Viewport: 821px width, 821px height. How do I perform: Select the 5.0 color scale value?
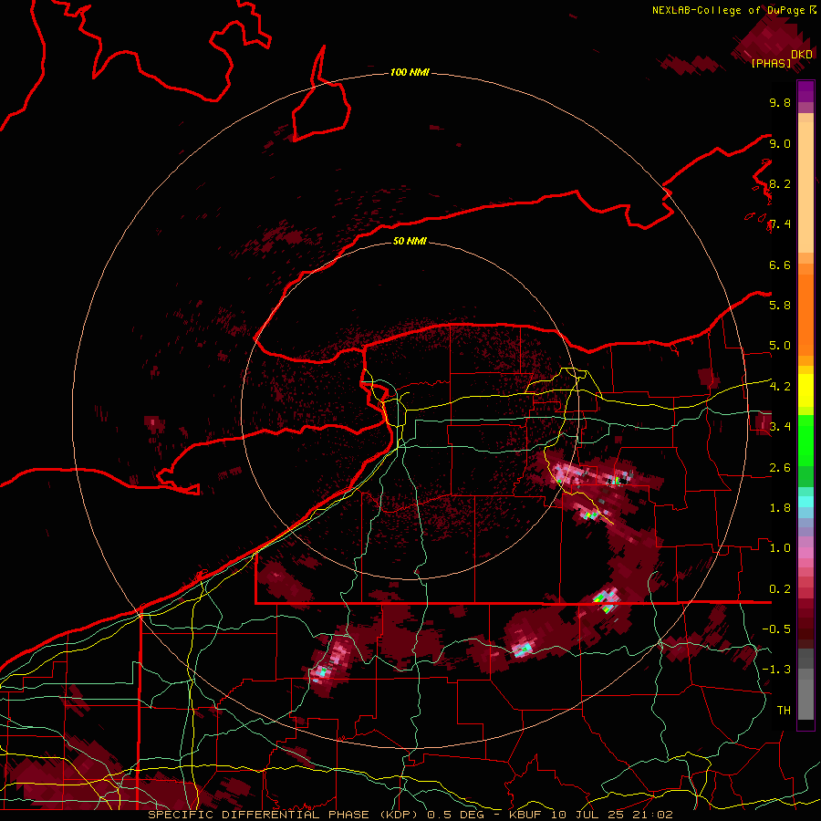pos(780,346)
